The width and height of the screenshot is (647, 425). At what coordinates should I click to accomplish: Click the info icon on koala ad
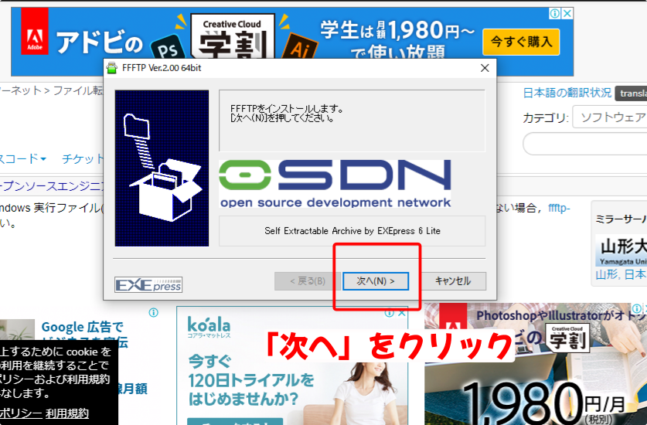[x=390, y=313]
